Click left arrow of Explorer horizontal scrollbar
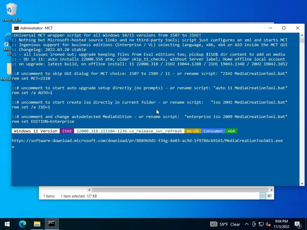 click(89, 190)
